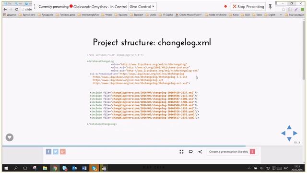Share on Facebook via the Facebook icon
Viewport: 307px width, 173px height.
click(x=48, y=152)
